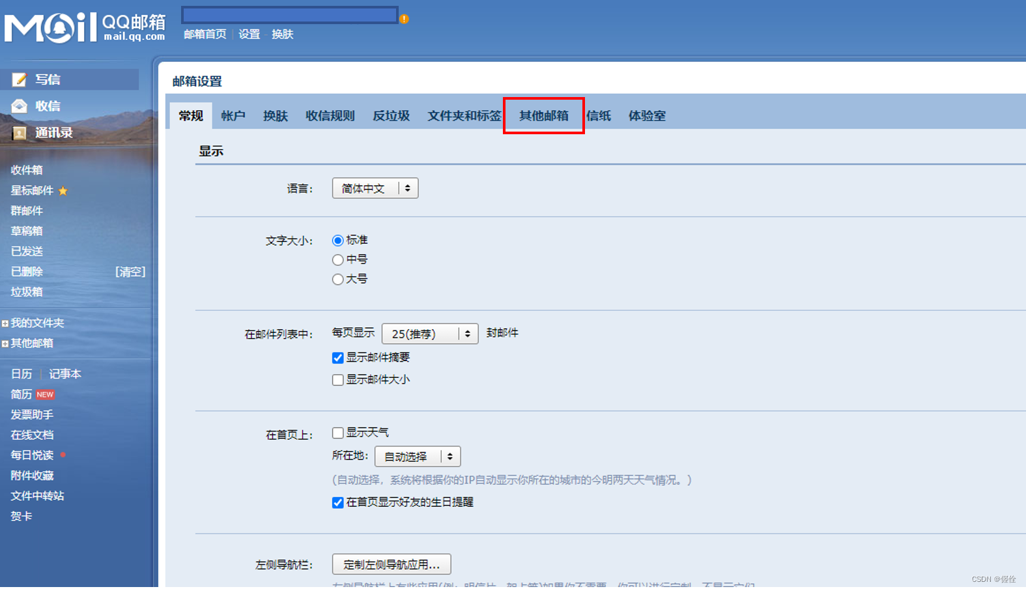Viewport: 1026px width, 589px height.
Task: Click the 设置 link in header
Action: tap(249, 35)
